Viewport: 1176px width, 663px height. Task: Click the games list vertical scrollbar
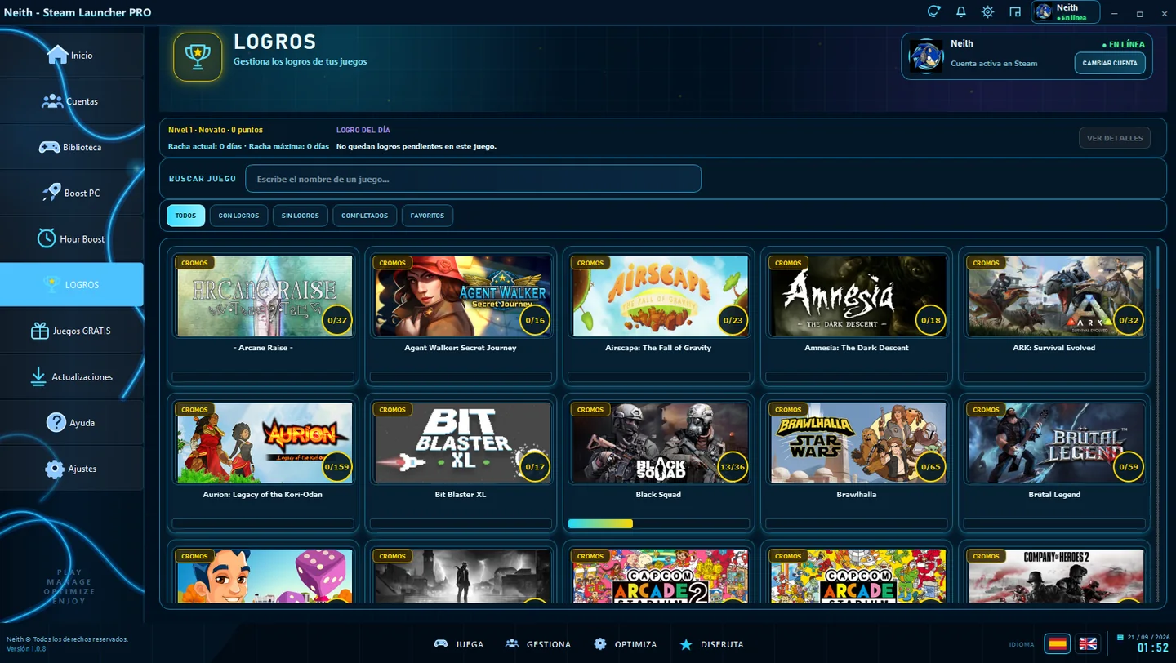(x=1158, y=425)
